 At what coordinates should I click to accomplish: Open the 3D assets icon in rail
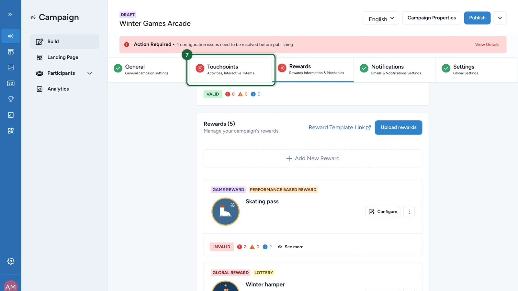point(11,83)
